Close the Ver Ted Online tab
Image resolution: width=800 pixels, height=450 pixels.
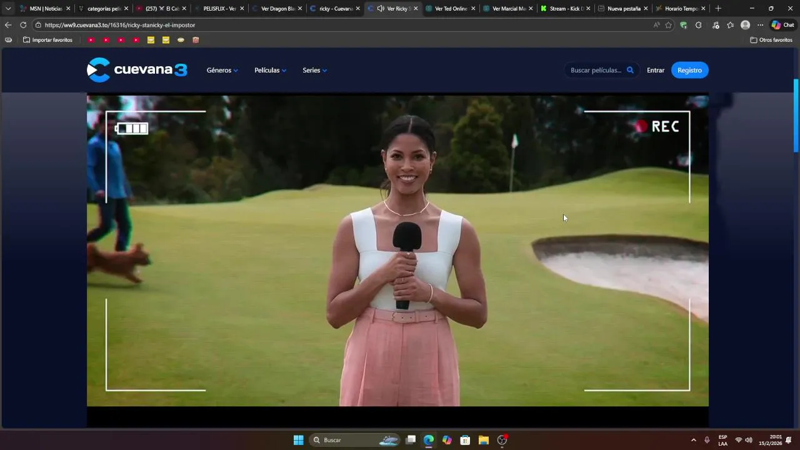pyautogui.click(x=473, y=9)
